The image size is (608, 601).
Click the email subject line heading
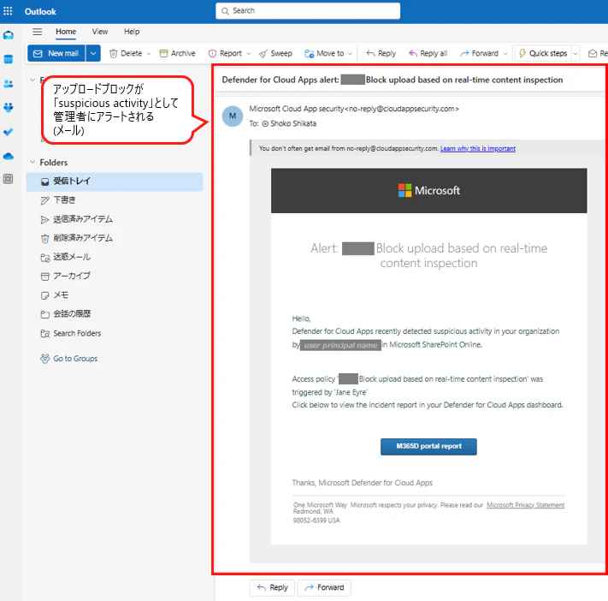coord(392,80)
